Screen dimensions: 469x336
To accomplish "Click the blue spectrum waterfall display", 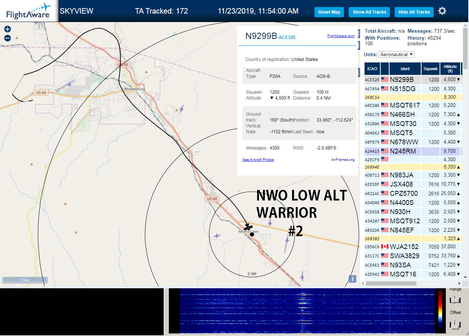I will [x=307, y=311].
